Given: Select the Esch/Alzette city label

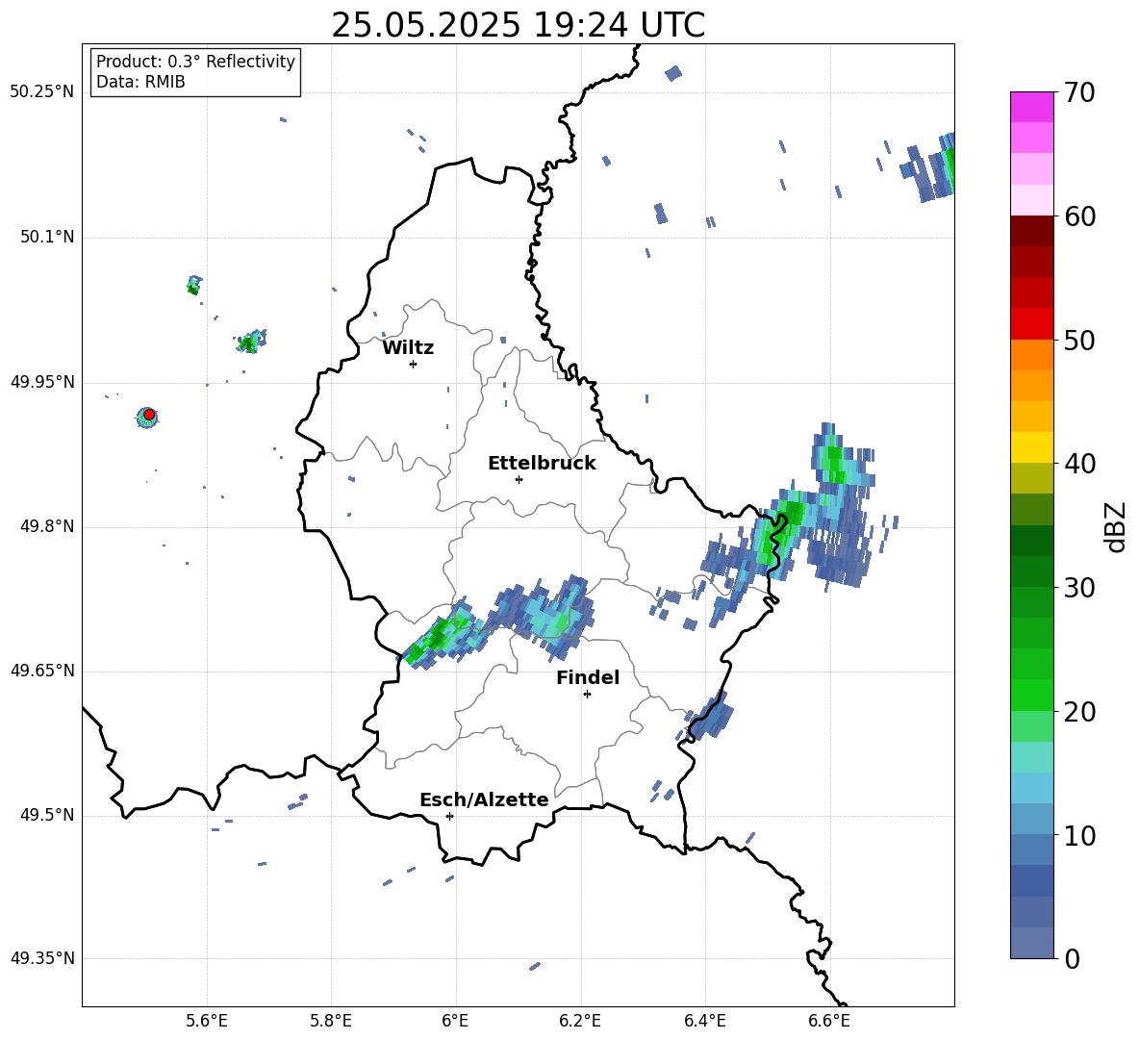Looking at the screenshot, I should 484,799.
